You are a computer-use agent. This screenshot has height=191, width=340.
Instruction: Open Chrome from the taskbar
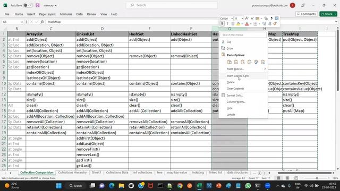click(180, 186)
